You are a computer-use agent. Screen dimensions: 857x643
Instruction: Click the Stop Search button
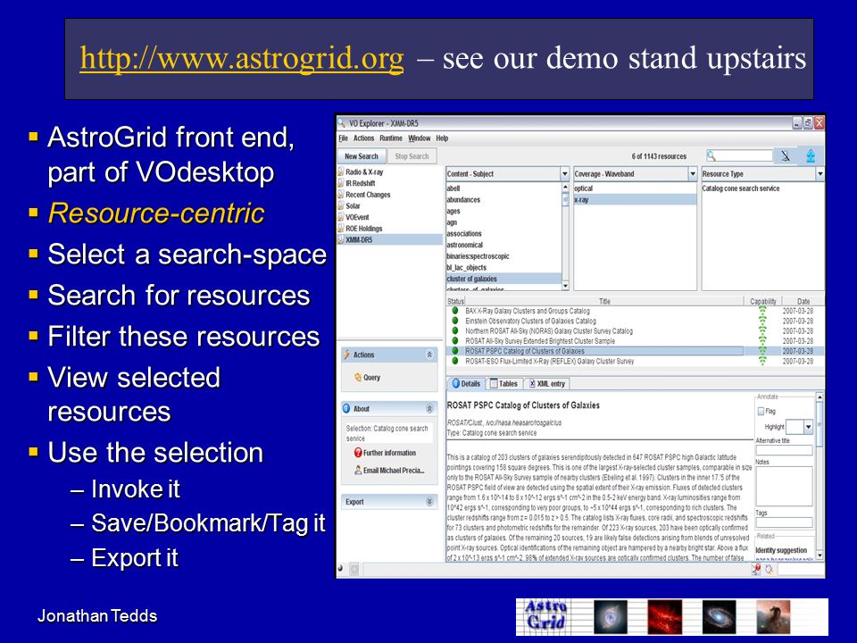(412, 155)
